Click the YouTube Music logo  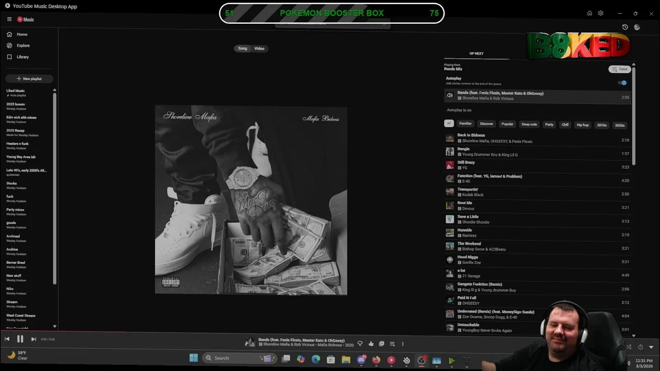(x=26, y=20)
